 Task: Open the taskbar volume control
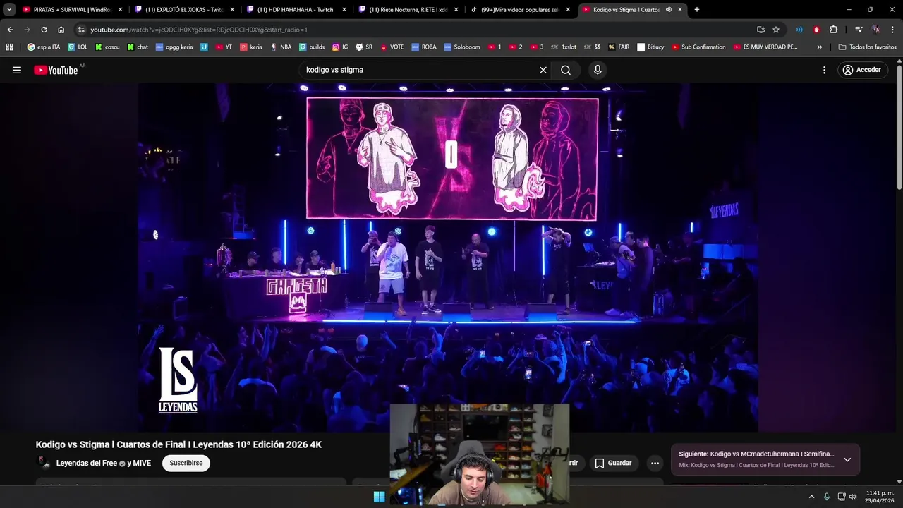point(853,497)
